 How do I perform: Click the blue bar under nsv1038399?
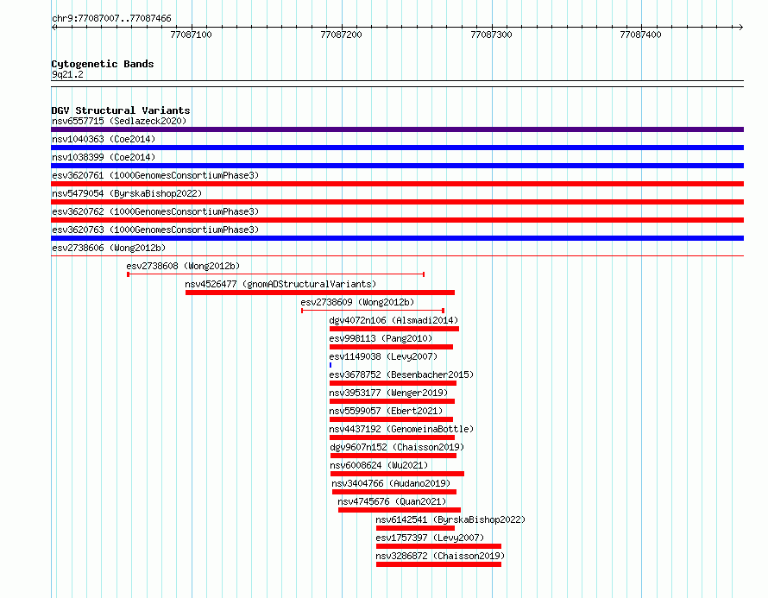[397, 166]
